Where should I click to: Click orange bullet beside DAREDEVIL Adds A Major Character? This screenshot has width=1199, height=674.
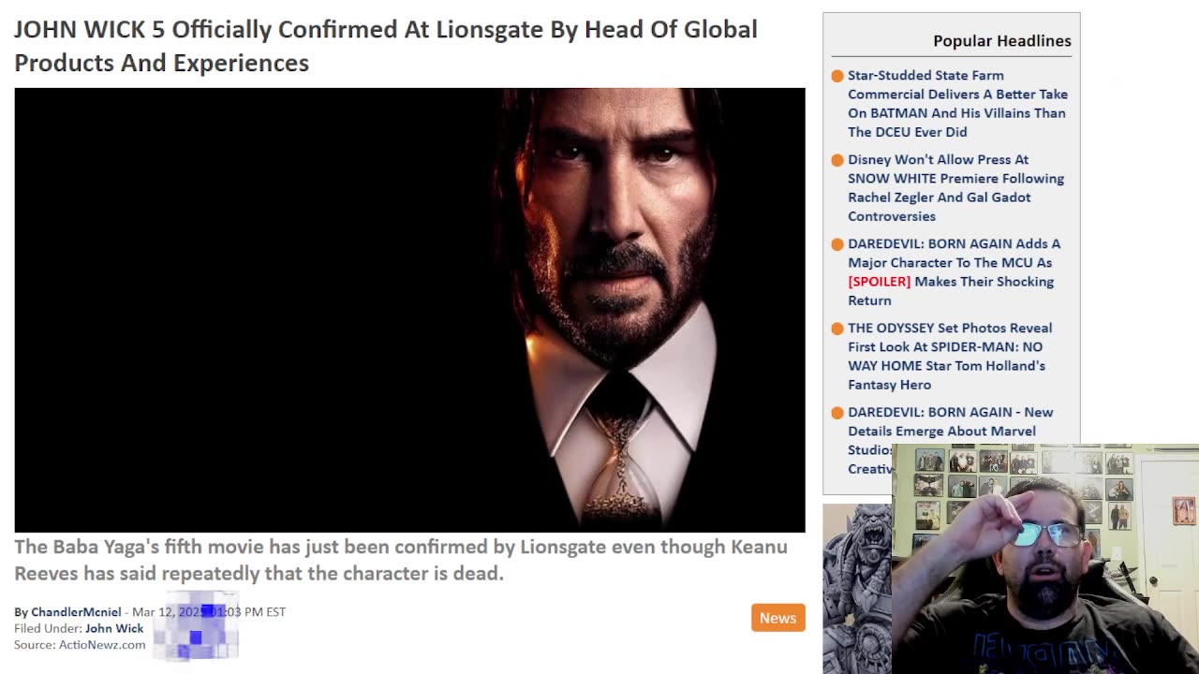[x=837, y=244]
